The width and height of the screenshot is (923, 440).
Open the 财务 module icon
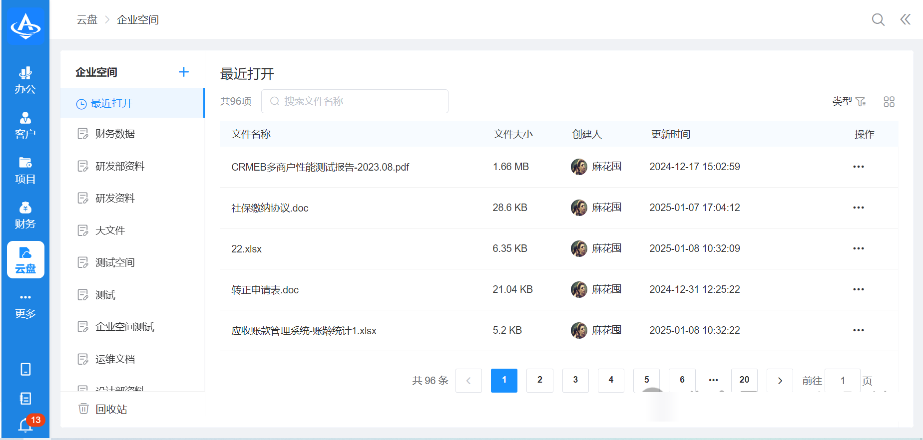pos(25,215)
